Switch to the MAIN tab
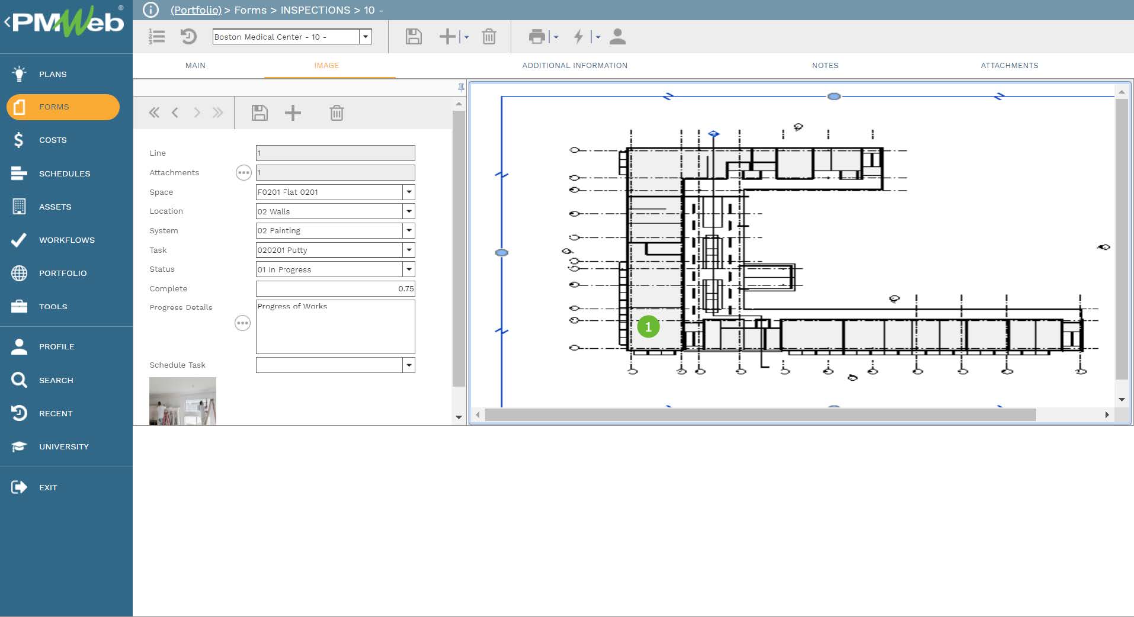Image resolution: width=1134 pixels, height=617 pixels. (x=195, y=65)
